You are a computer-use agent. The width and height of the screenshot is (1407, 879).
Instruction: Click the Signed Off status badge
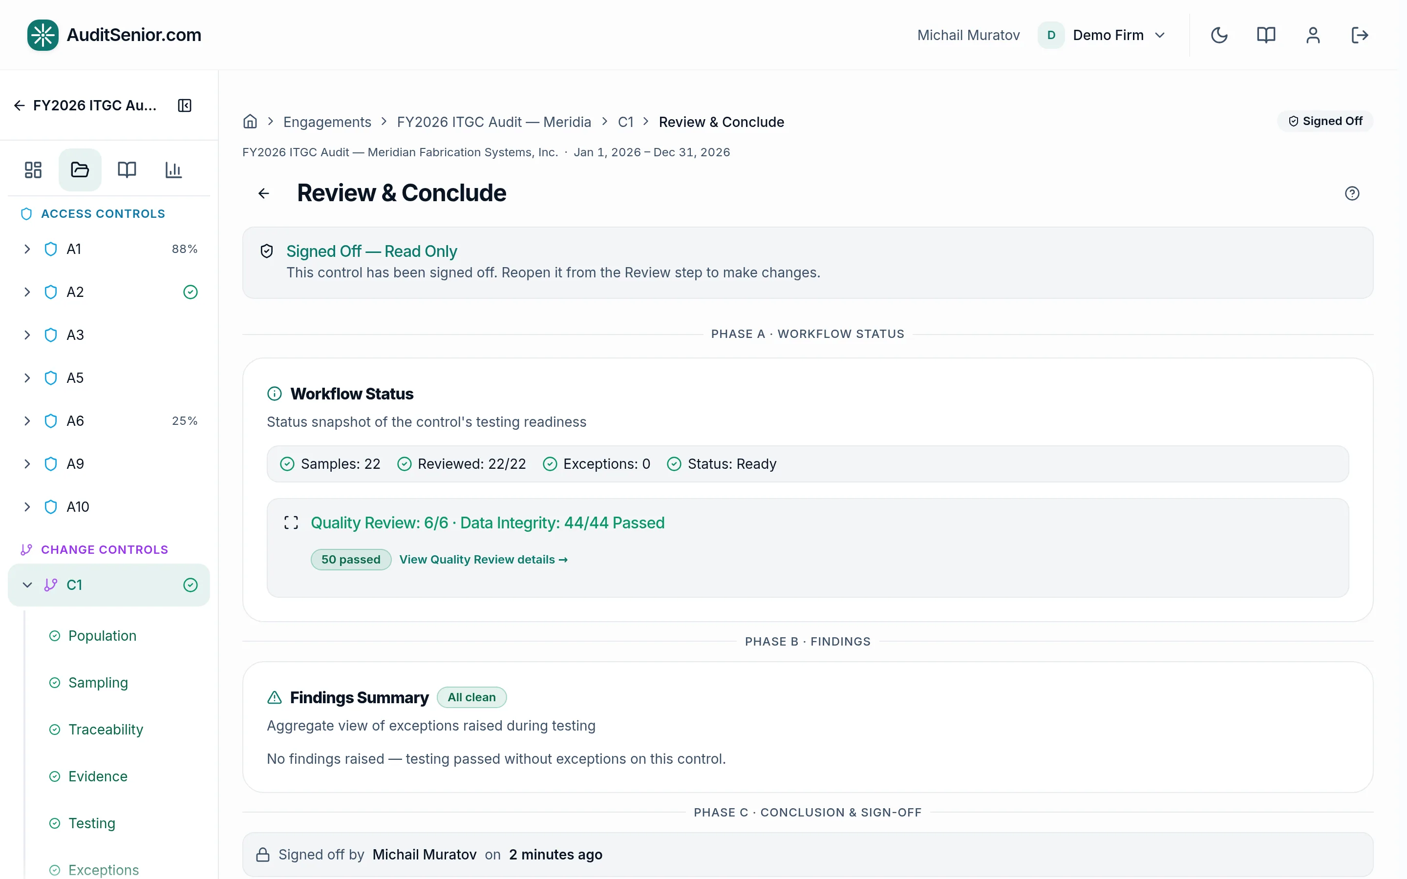tap(1325, 121)
